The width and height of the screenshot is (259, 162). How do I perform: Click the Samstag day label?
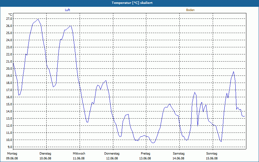(179, 154)
